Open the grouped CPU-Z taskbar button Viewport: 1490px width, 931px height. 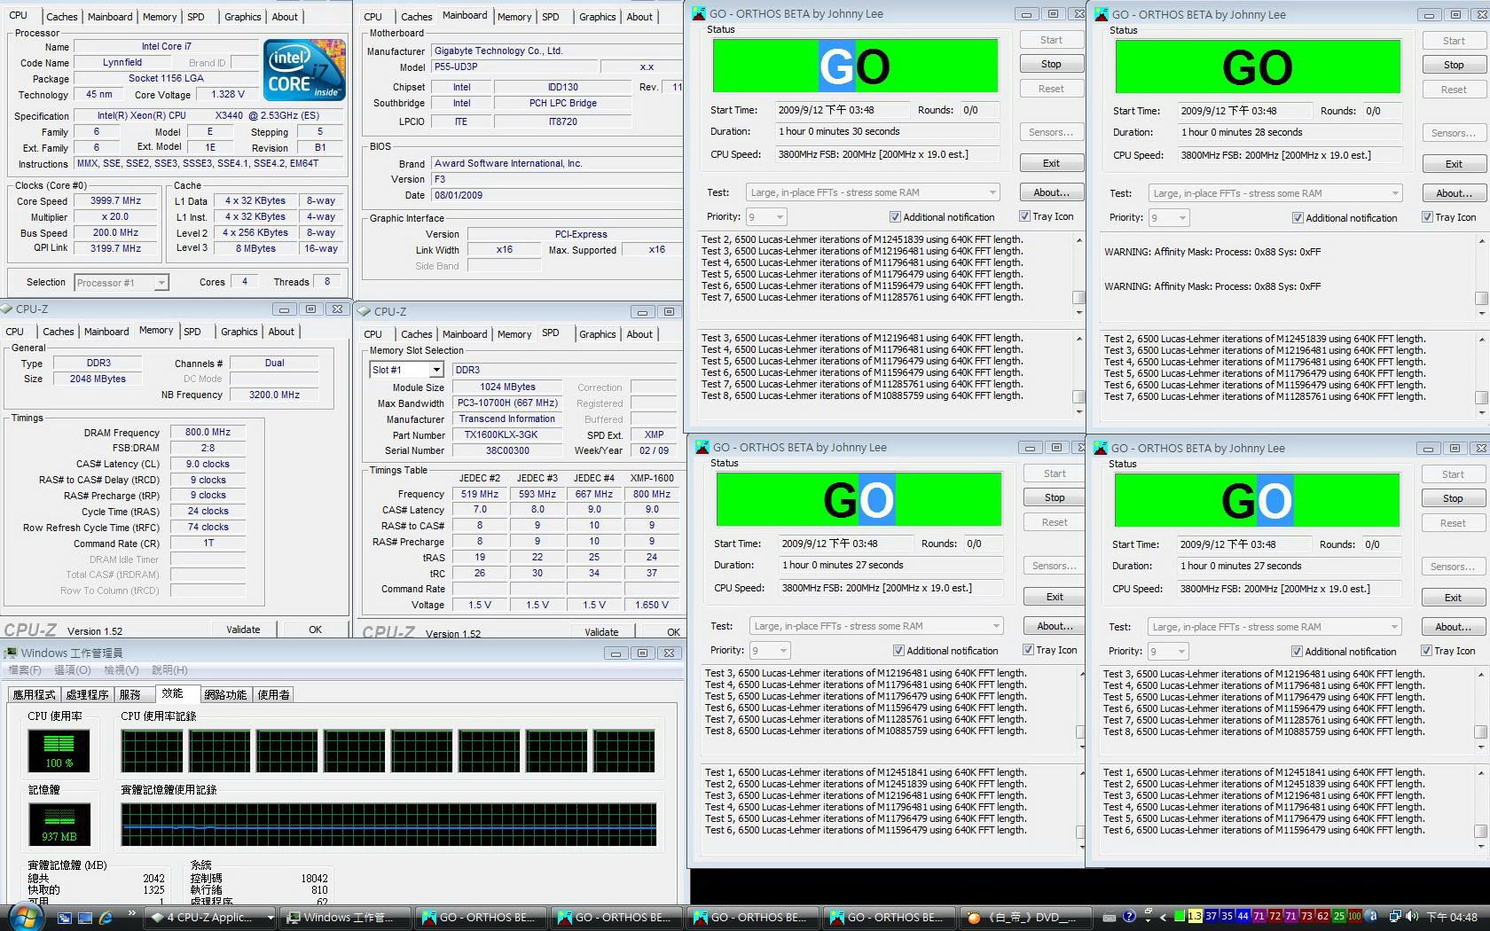(x=211, y=918)
